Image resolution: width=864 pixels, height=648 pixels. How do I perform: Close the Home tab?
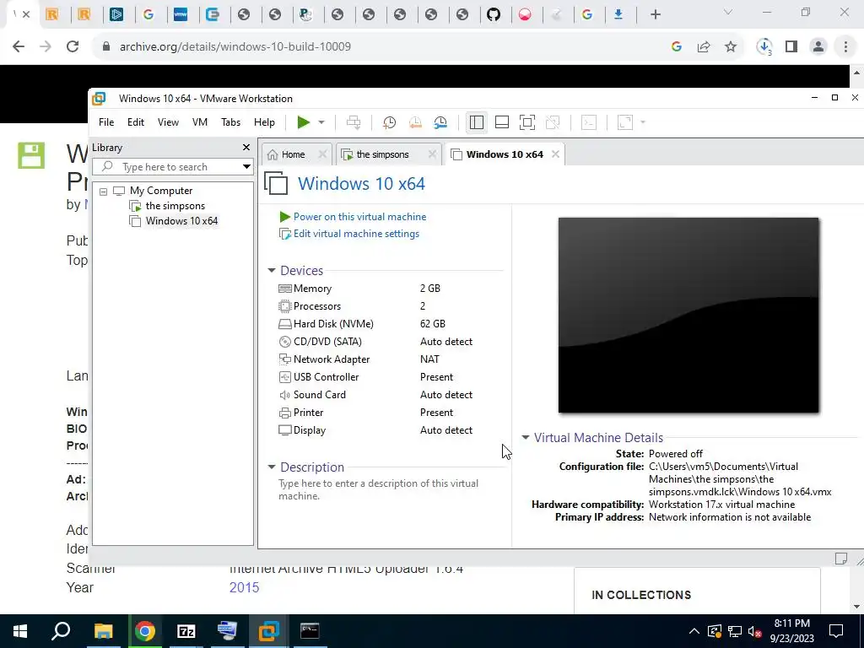[323, 155]
